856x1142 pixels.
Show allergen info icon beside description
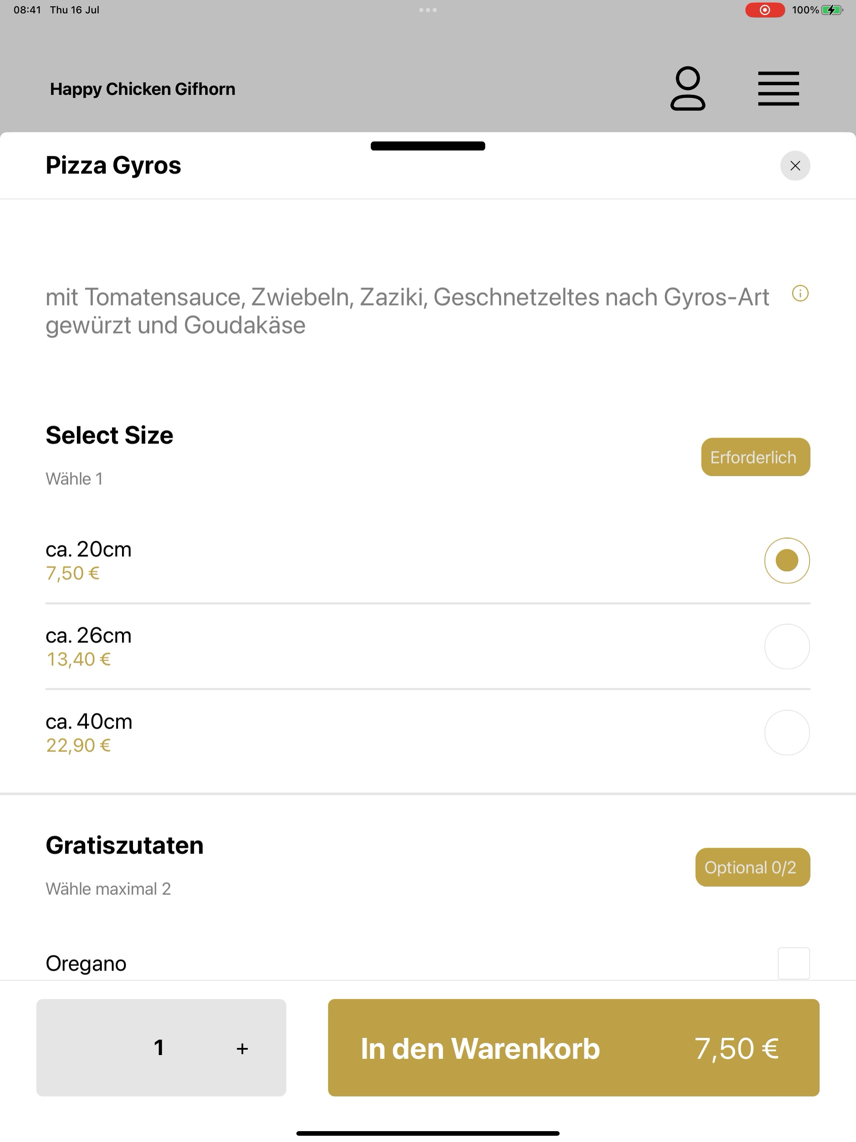click(x=800, y=294)
